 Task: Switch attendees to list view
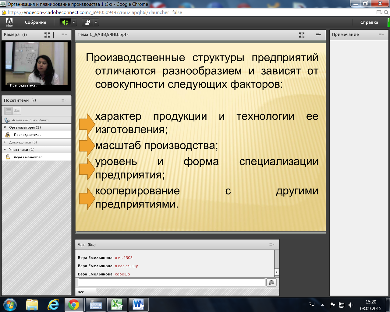[x=9, y=111]
